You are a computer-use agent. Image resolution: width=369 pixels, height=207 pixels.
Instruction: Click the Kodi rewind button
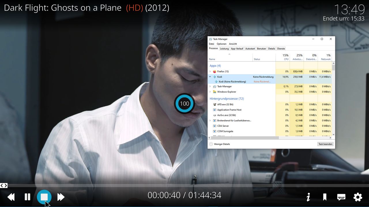pos(11,197)
